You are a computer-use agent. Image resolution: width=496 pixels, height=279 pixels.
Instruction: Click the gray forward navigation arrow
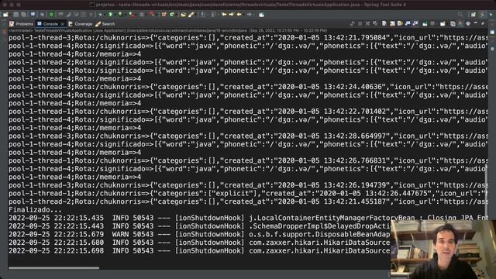[x=250, y=15]
